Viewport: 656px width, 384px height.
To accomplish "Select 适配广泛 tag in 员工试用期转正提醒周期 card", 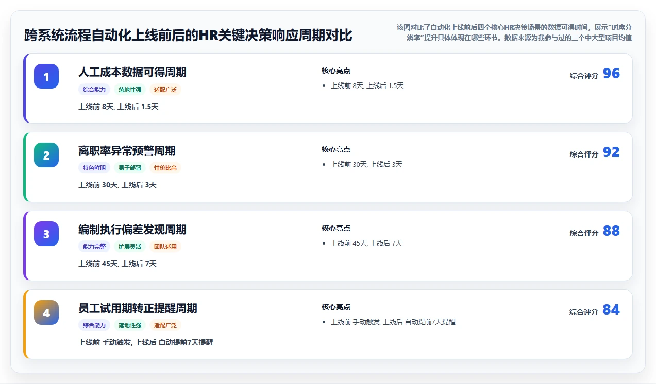I will (x=165, y=325).
